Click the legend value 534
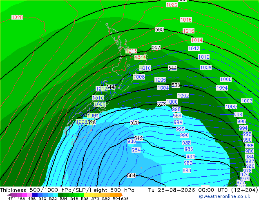 click(63, 198)
